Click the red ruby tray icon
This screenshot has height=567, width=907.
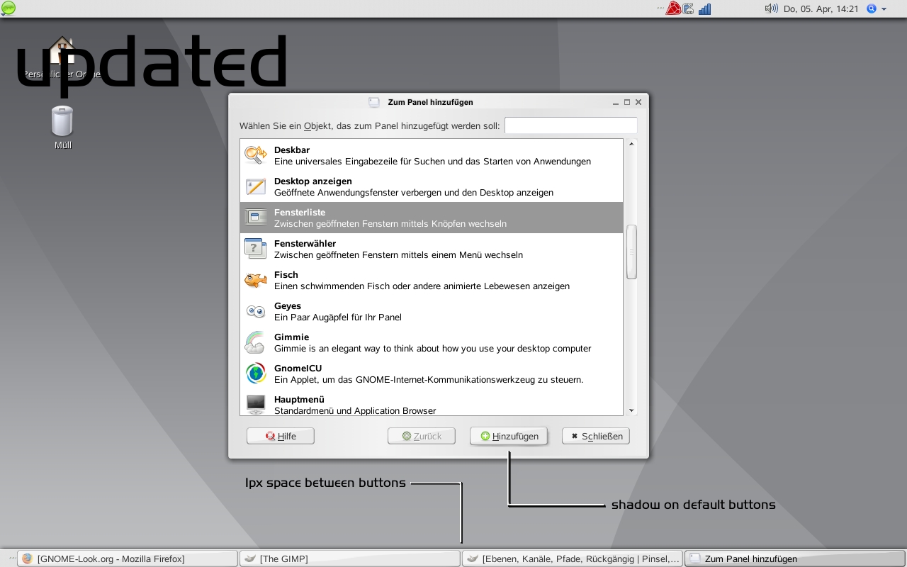673,9
